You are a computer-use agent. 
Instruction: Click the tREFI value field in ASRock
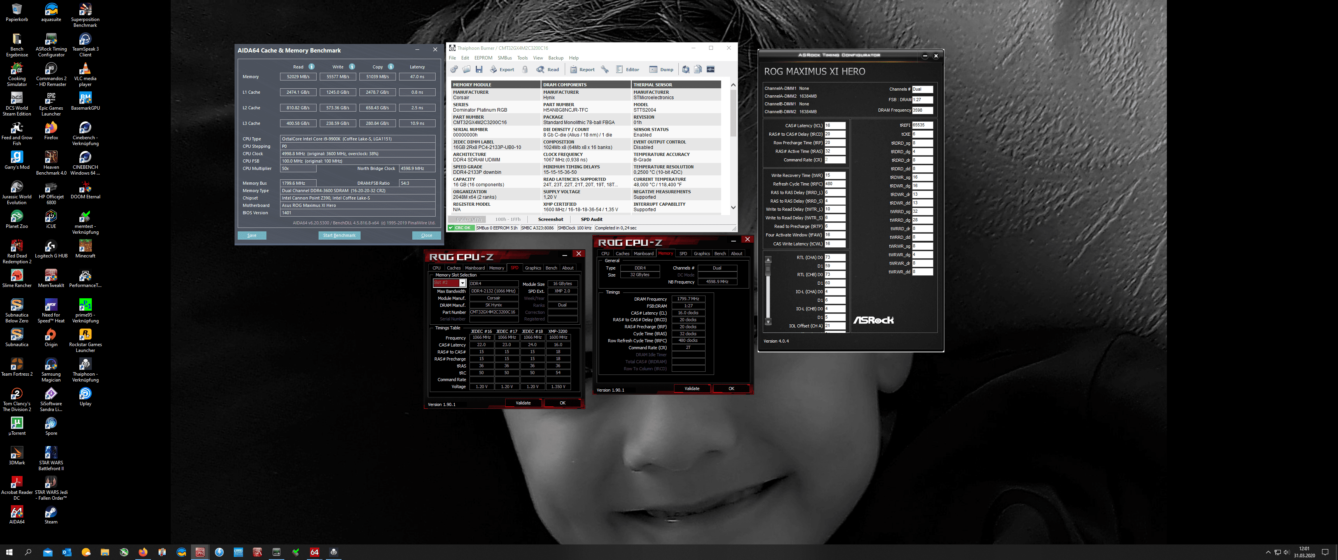click(x=923, y=125)
